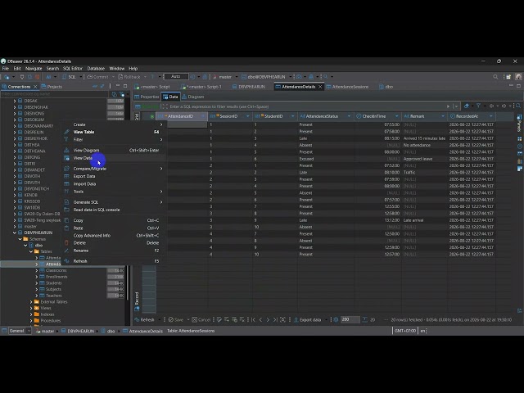Collapse the Tables folder node
The width and height of the screenshot is (524, 393).
coord(31,251)
